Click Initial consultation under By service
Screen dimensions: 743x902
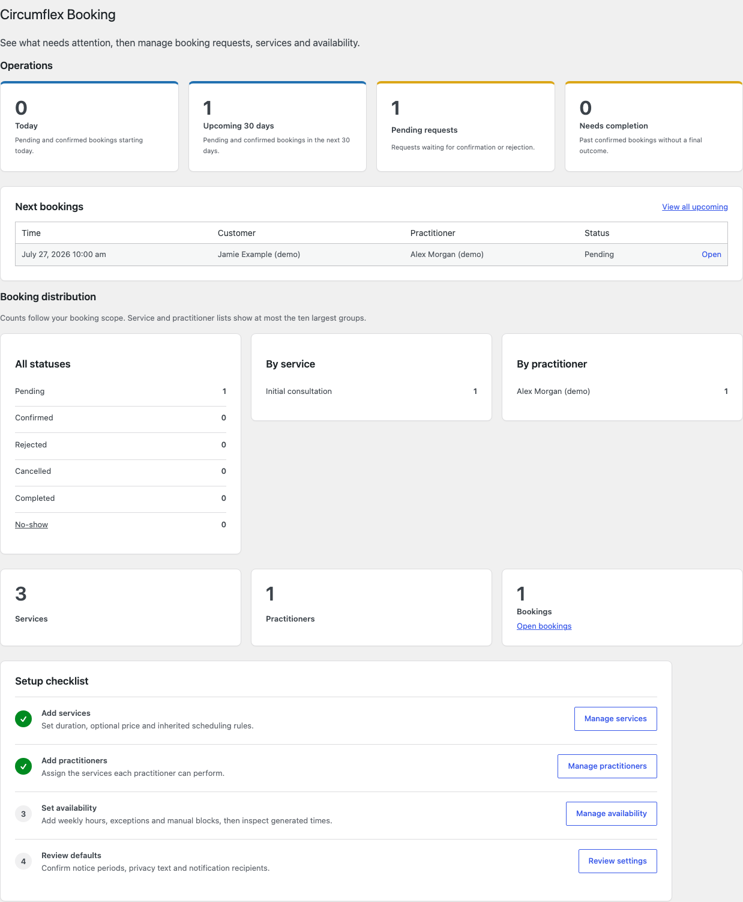[x=298, y=392]
